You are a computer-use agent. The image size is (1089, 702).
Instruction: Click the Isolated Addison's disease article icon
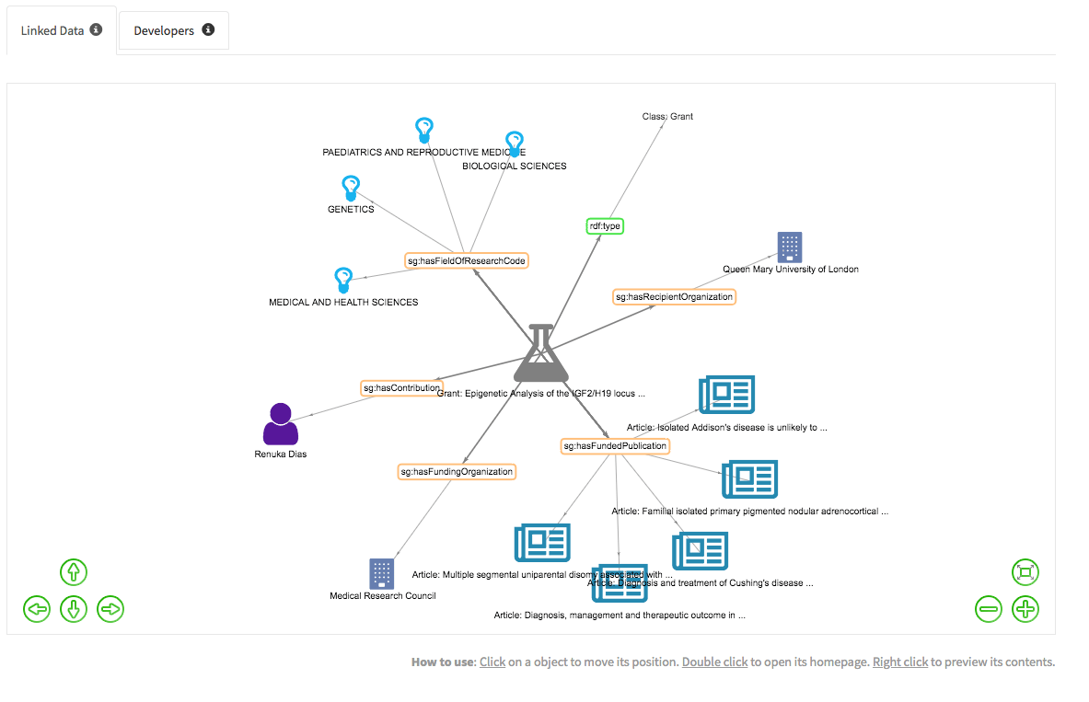[x=726, y=394]
